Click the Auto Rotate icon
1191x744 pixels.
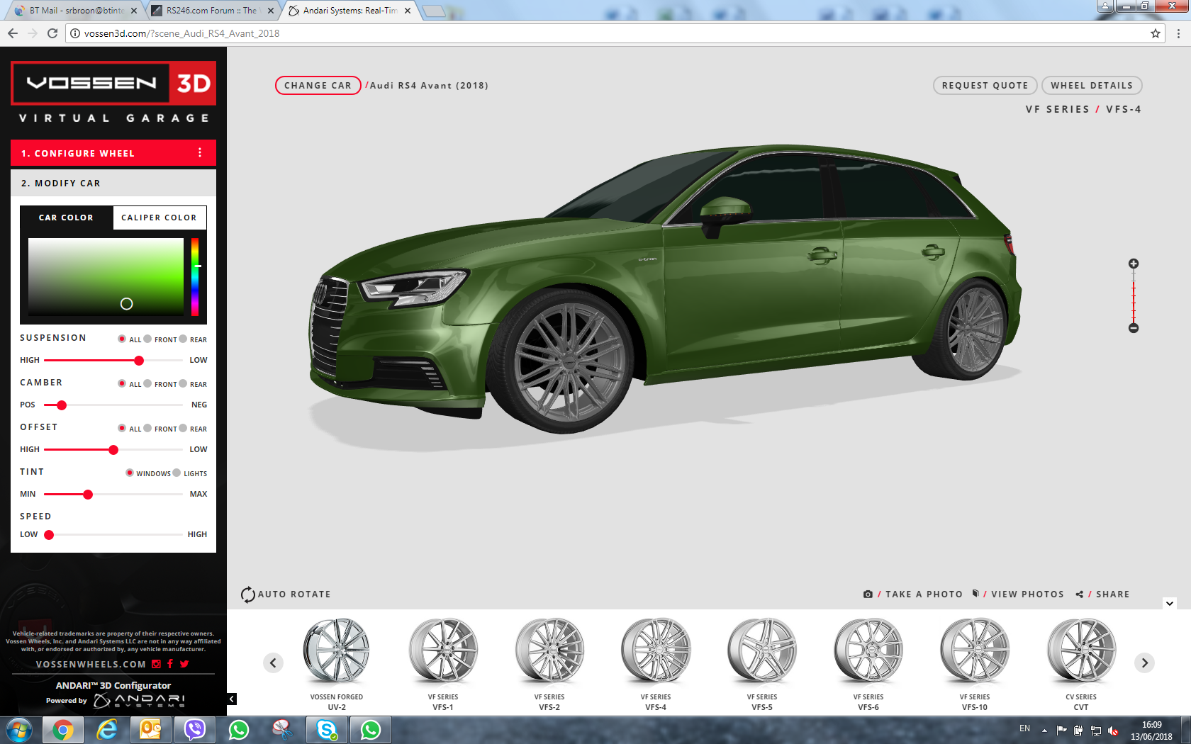click(x=247, y=594)
